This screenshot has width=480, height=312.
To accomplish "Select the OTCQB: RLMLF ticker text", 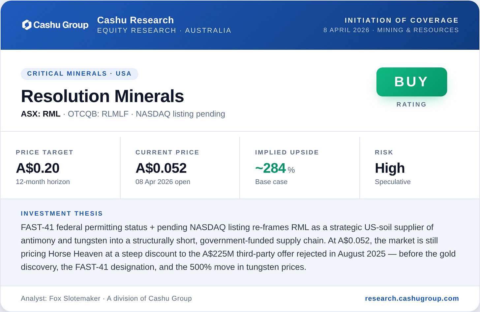I will click(x=98, y=114).
